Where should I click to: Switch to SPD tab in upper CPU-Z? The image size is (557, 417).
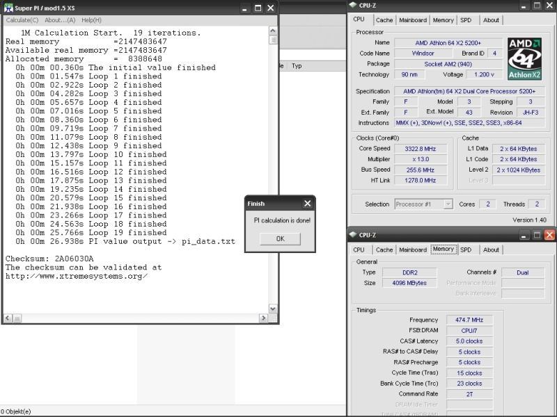(x=466, y=20)
